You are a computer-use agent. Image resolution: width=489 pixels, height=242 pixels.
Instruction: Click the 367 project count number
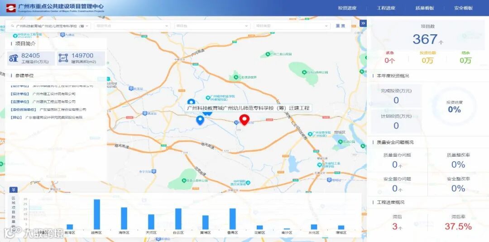tap(425, 39)
